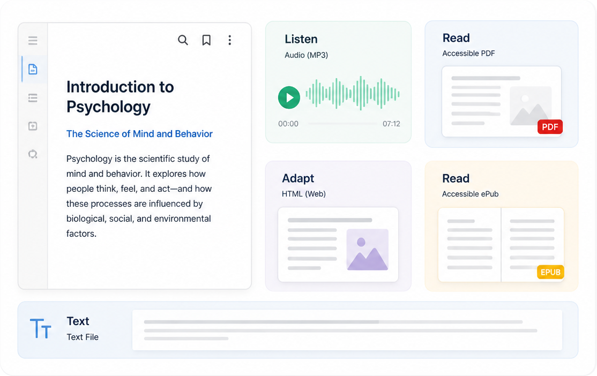Screen dimensions: 597x376
Task: Click the Adapt card heading
Action: (298, 178)
